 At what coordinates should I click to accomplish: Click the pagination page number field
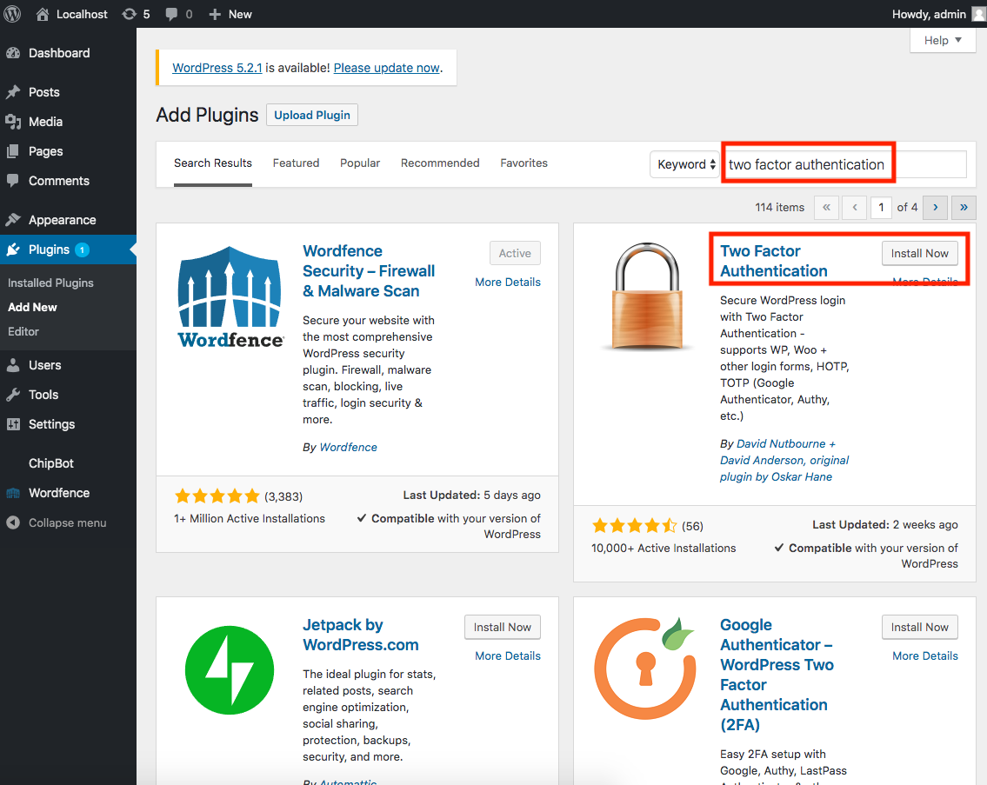(x=881, y=207)
